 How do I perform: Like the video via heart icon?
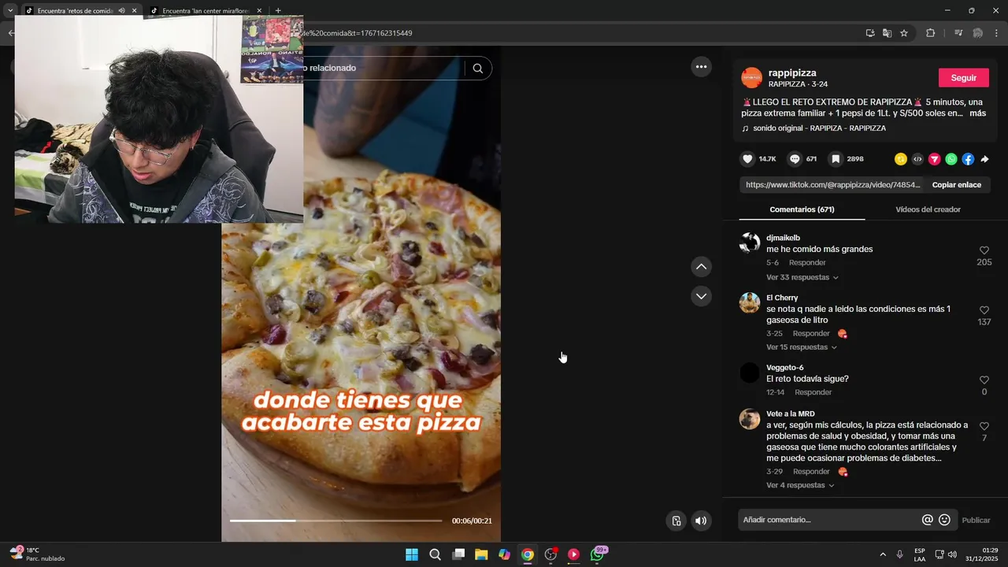(x=747, y=159)
